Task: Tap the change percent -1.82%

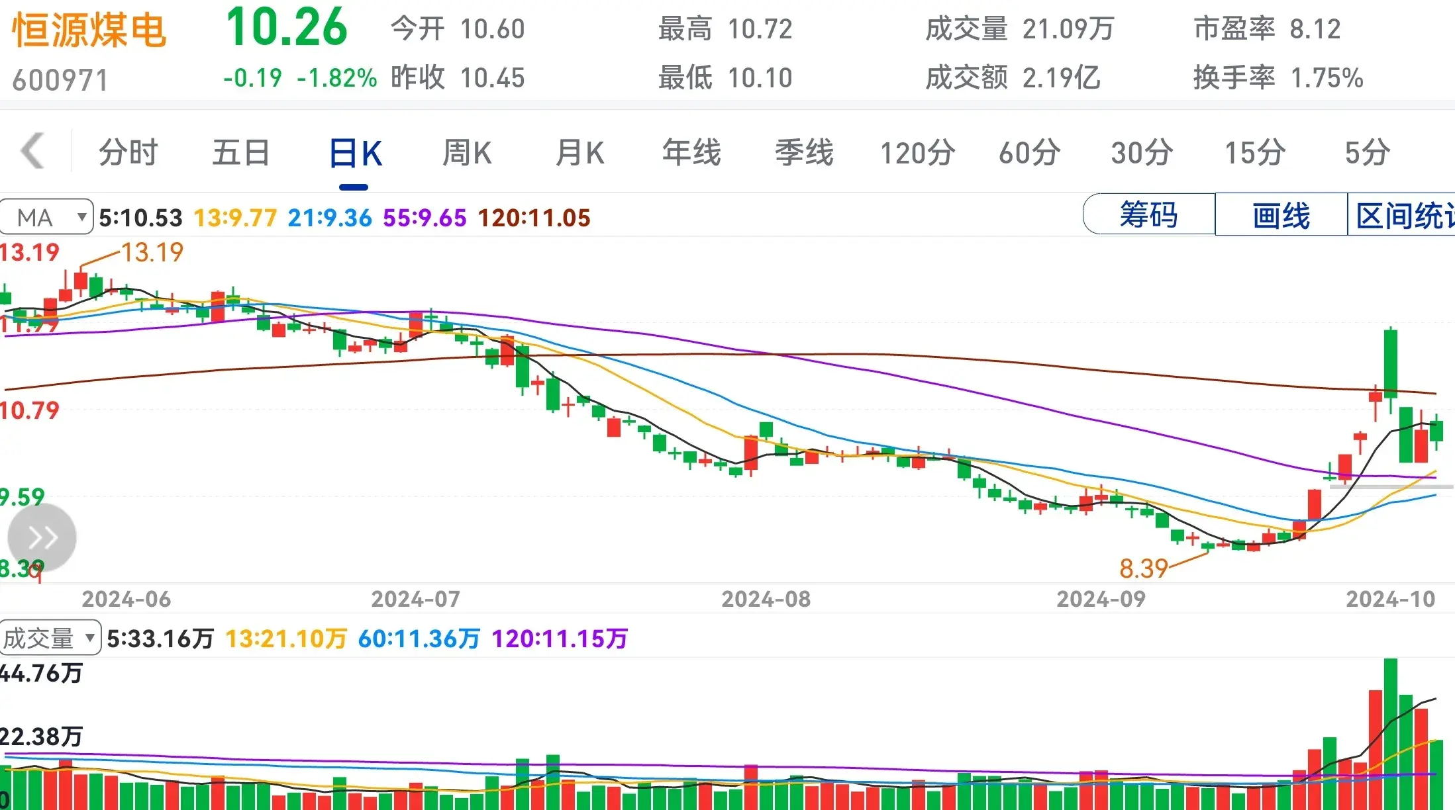Action: point(337,78)
